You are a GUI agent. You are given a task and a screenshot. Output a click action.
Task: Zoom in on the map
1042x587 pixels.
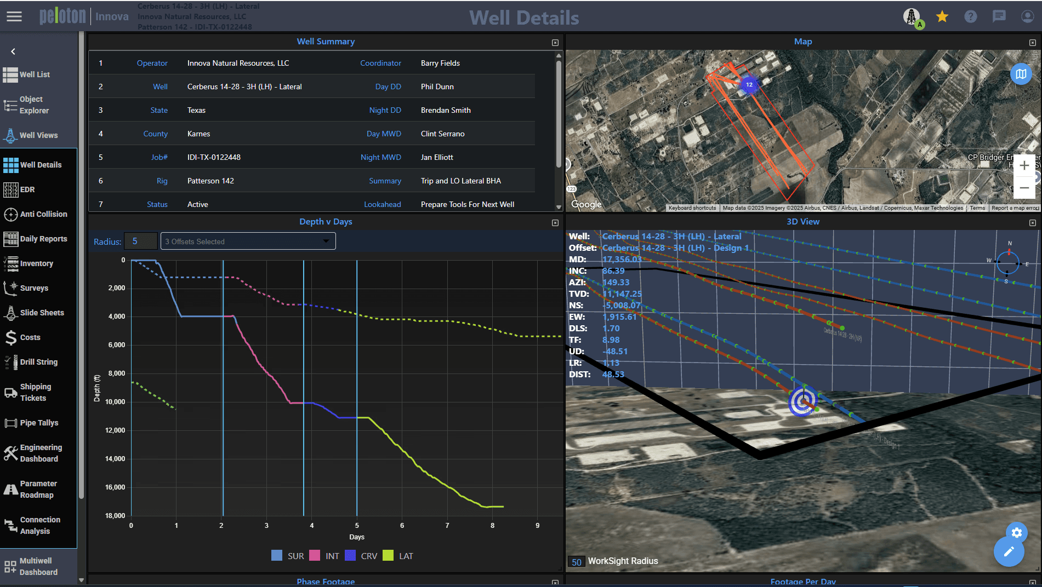click(x=1023, y=165)
